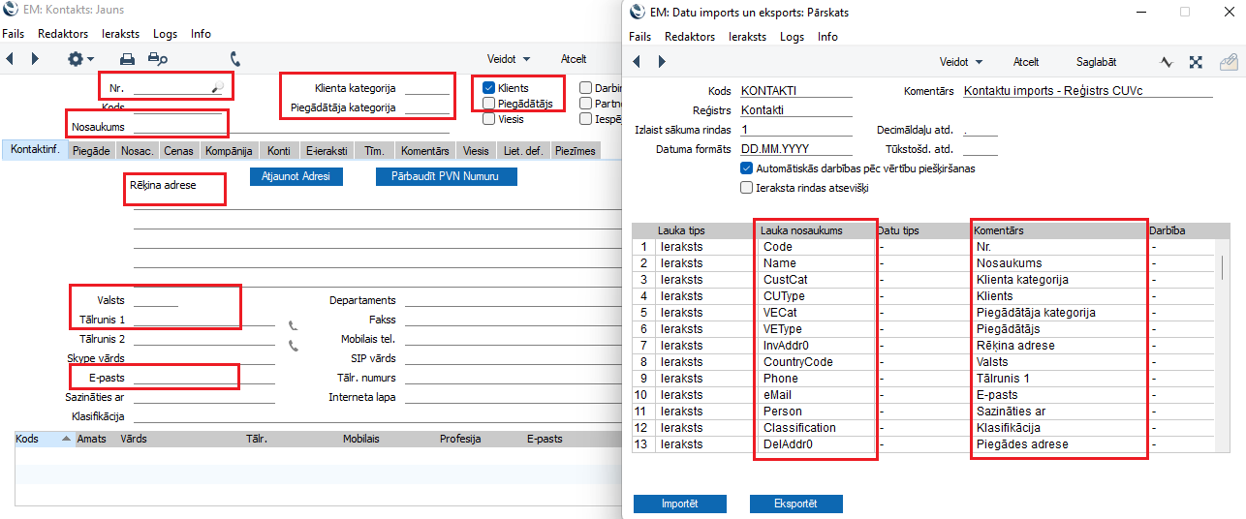The width and height of the screenshot is (1246, 519).
Task: Click the Pārbaudīt PVN Numuru button
Action: point(446,177)
